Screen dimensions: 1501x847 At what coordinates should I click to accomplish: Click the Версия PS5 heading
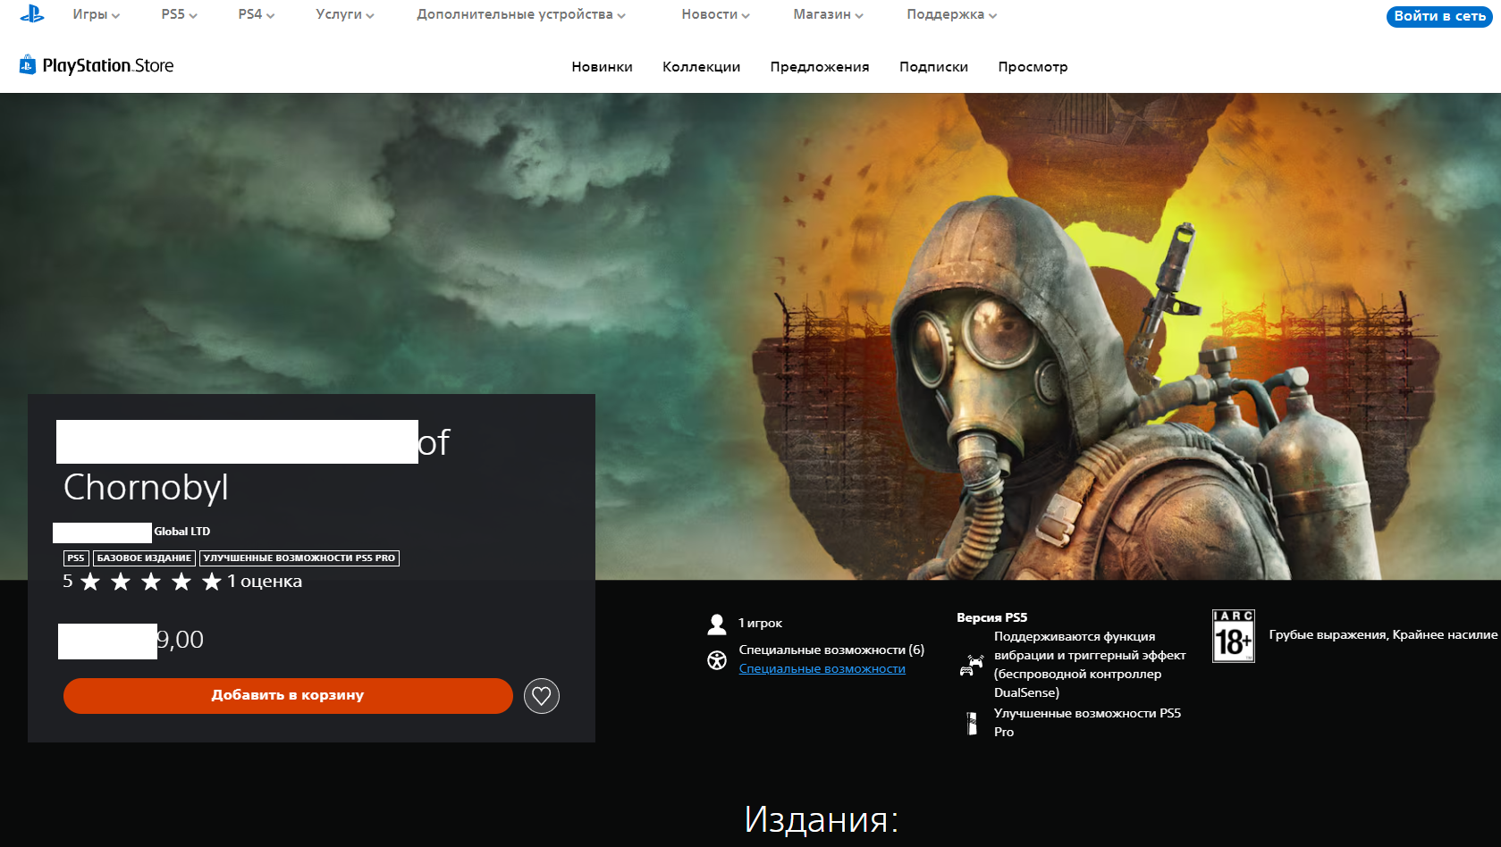[992, 617]
